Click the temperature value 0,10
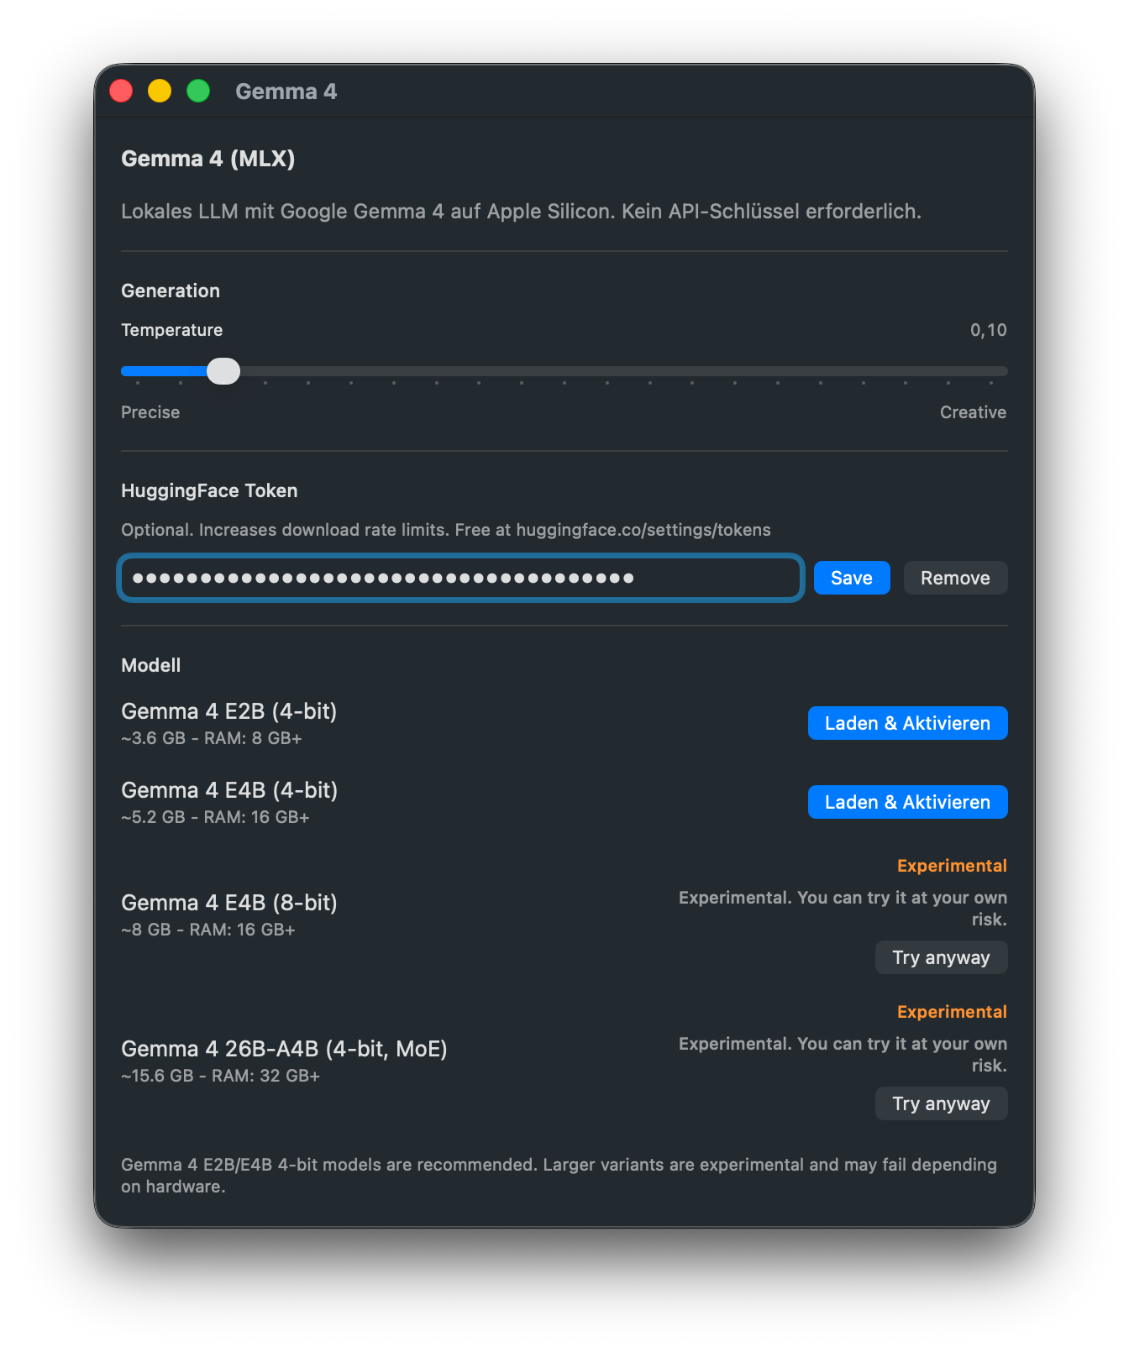Image resolution: width=1129 pixels, height=1352 pixels. click(x=988, y=330)
